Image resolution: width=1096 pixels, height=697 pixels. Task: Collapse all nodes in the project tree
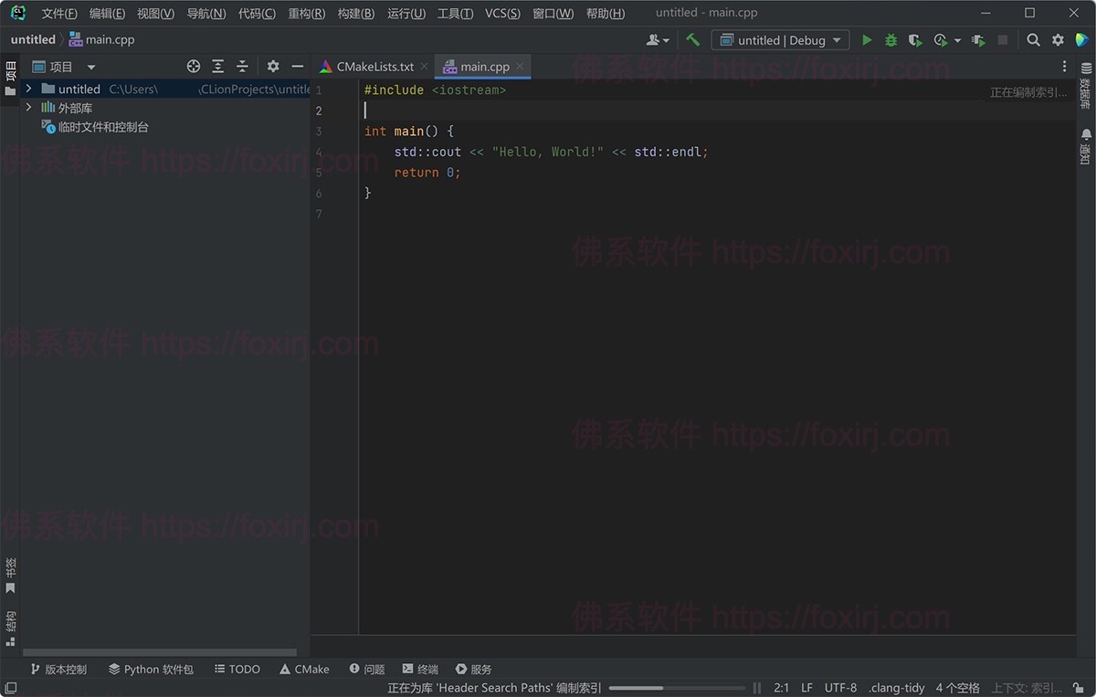242,66
